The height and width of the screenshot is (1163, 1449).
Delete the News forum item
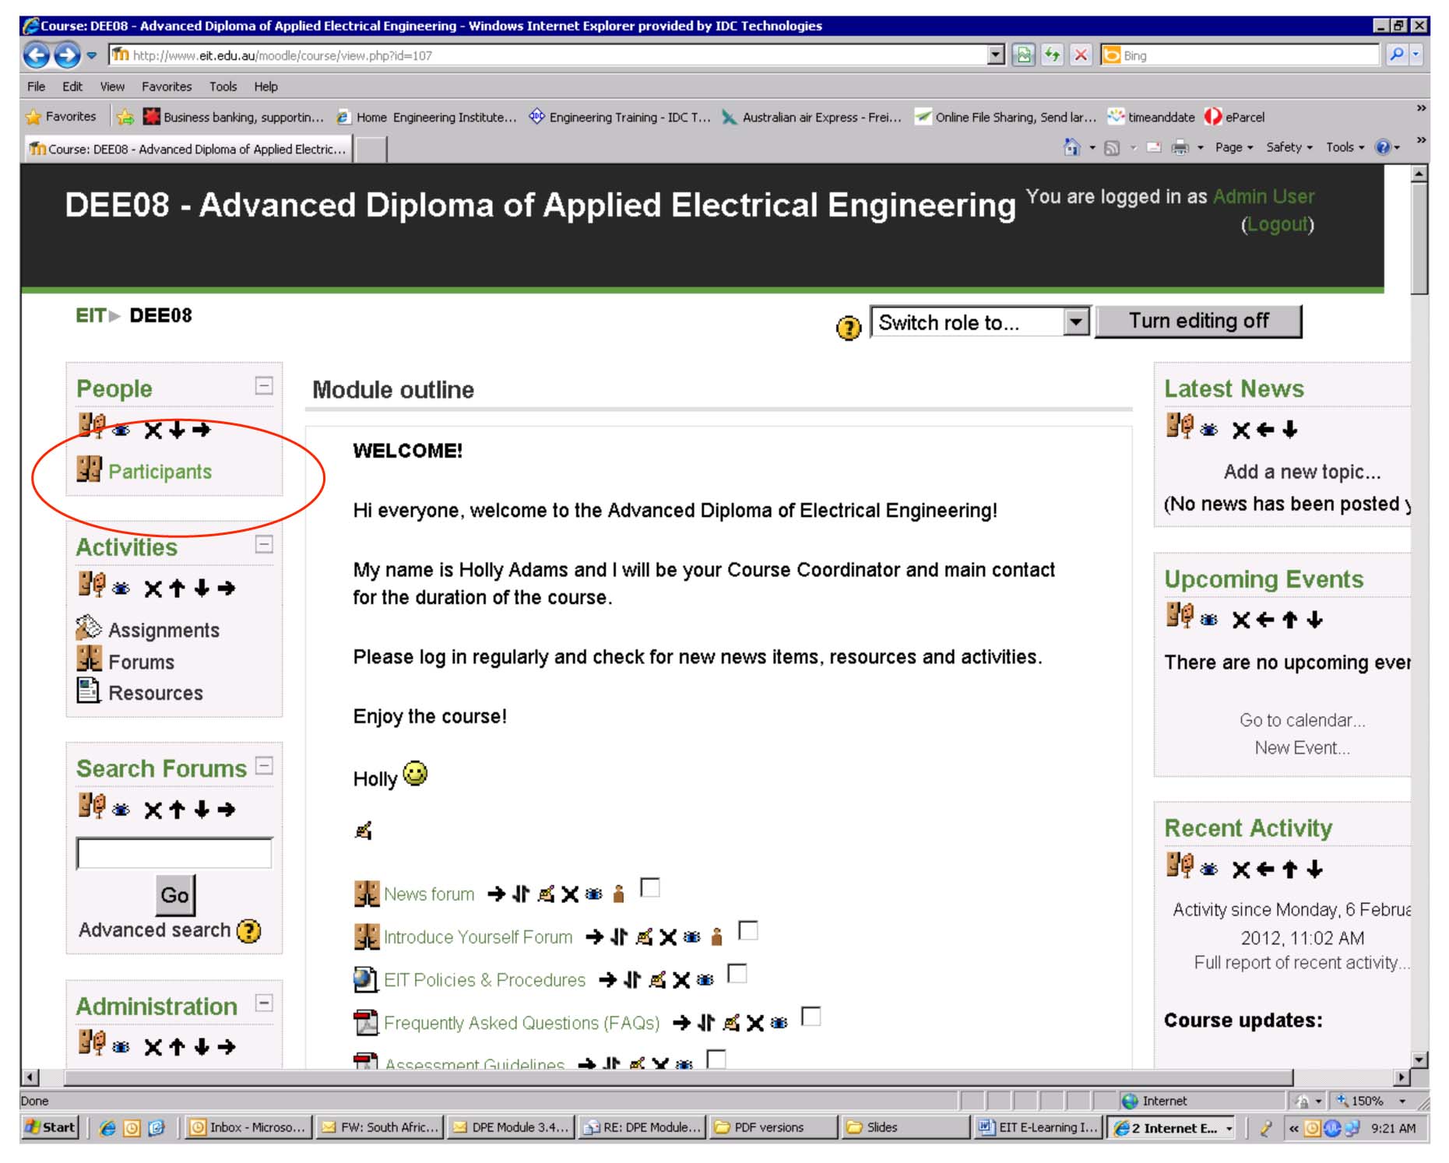pyautogui.click(x=570, y=894)
